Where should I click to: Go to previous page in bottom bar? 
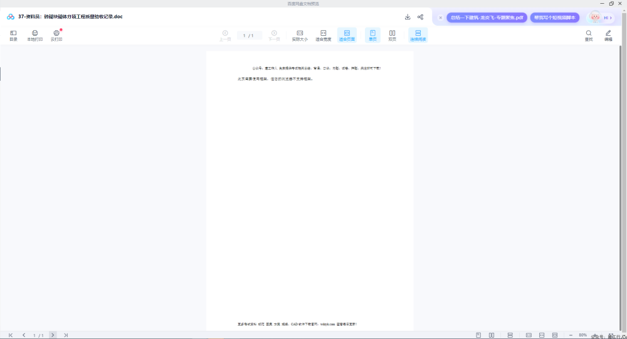point(24,335)
